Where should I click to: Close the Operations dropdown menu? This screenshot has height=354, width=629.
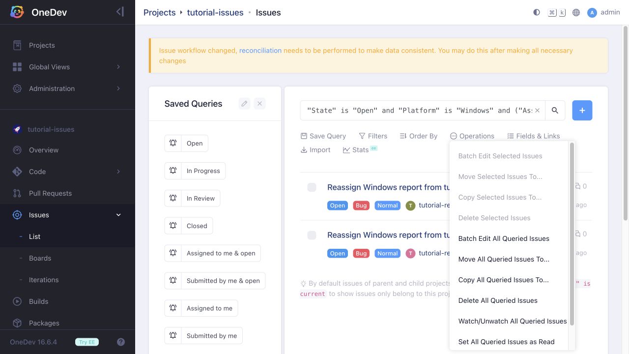[x=472, y=136]
